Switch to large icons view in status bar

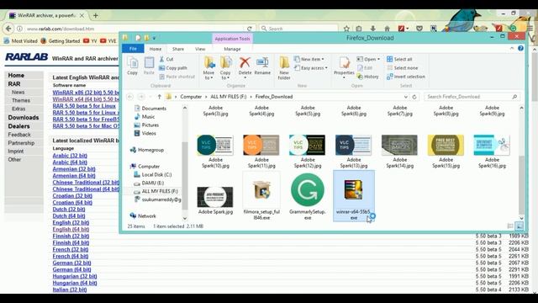pos(520,226)
